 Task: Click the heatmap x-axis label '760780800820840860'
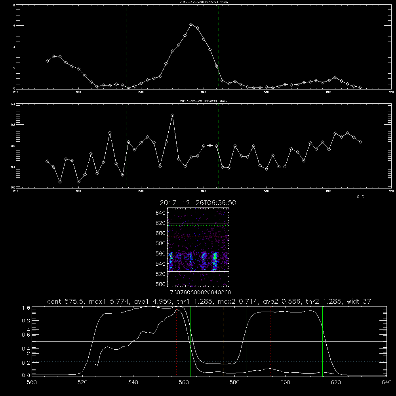point(200,292)
